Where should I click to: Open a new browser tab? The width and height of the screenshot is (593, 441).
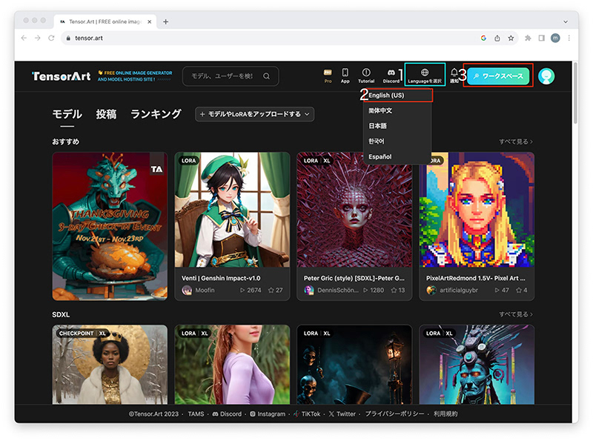(165, 21)
